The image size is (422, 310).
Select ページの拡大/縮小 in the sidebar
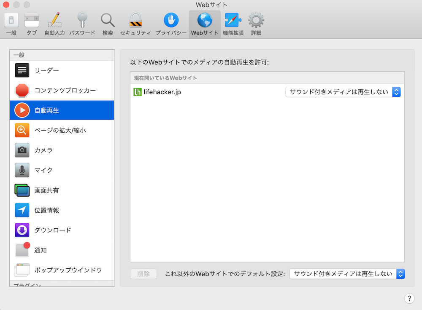tap(62, 130)
